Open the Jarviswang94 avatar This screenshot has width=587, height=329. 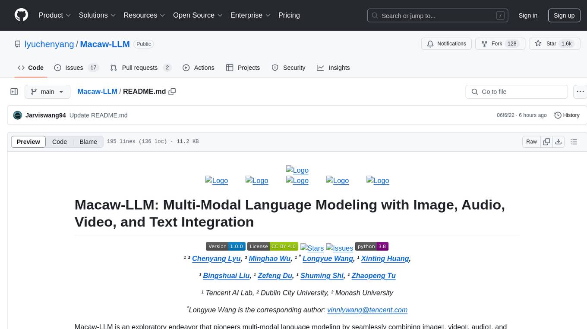click(18, 115)
